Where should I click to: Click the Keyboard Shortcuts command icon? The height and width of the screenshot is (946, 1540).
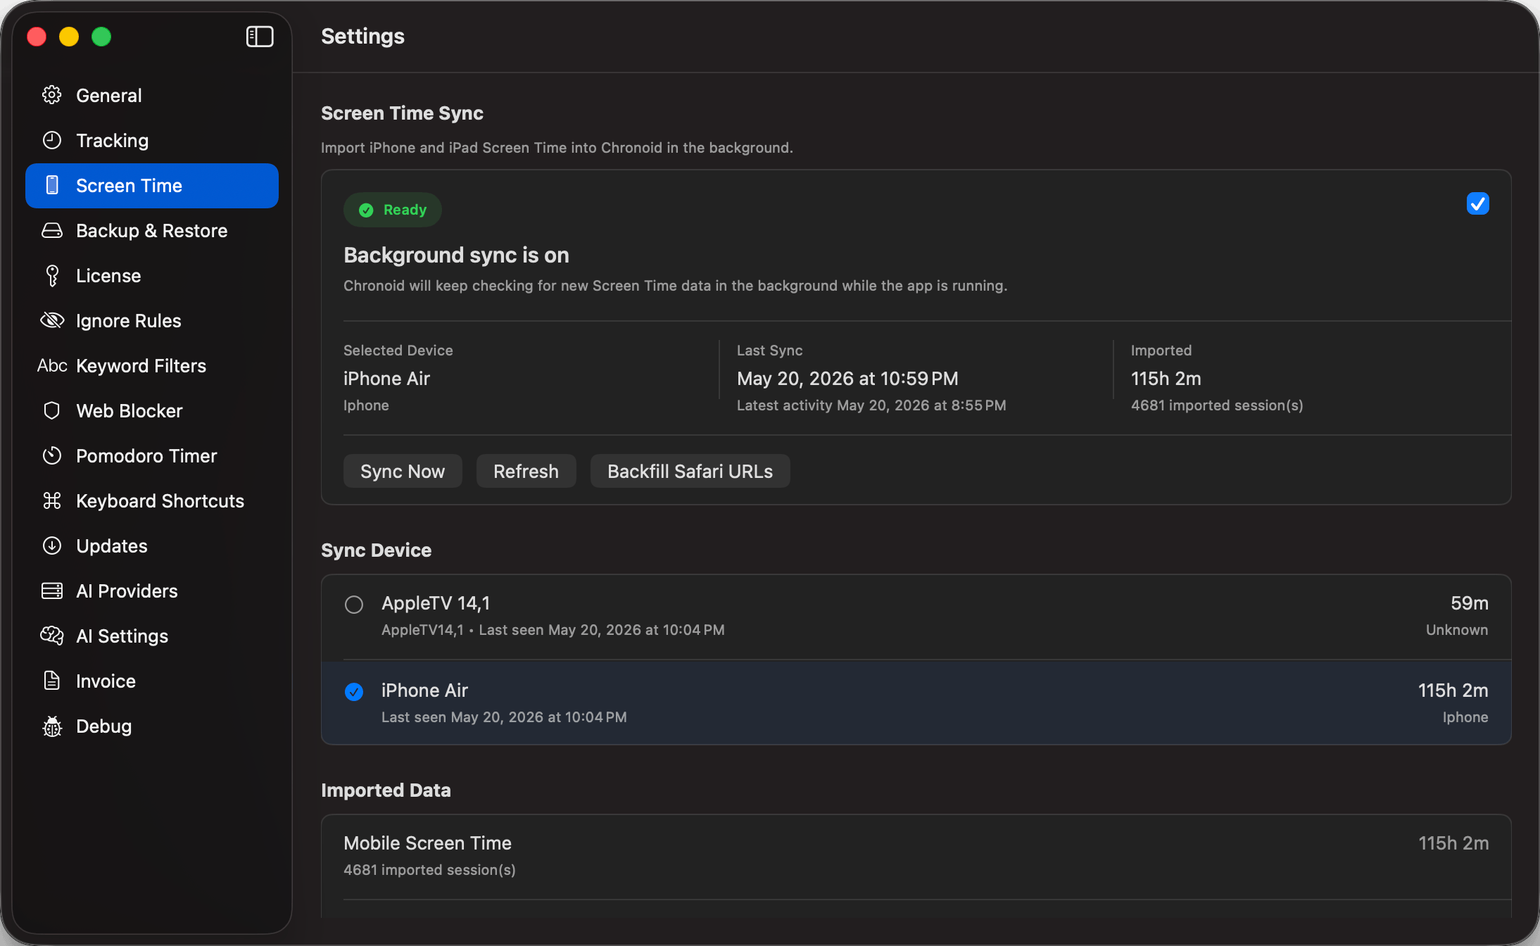52,500
